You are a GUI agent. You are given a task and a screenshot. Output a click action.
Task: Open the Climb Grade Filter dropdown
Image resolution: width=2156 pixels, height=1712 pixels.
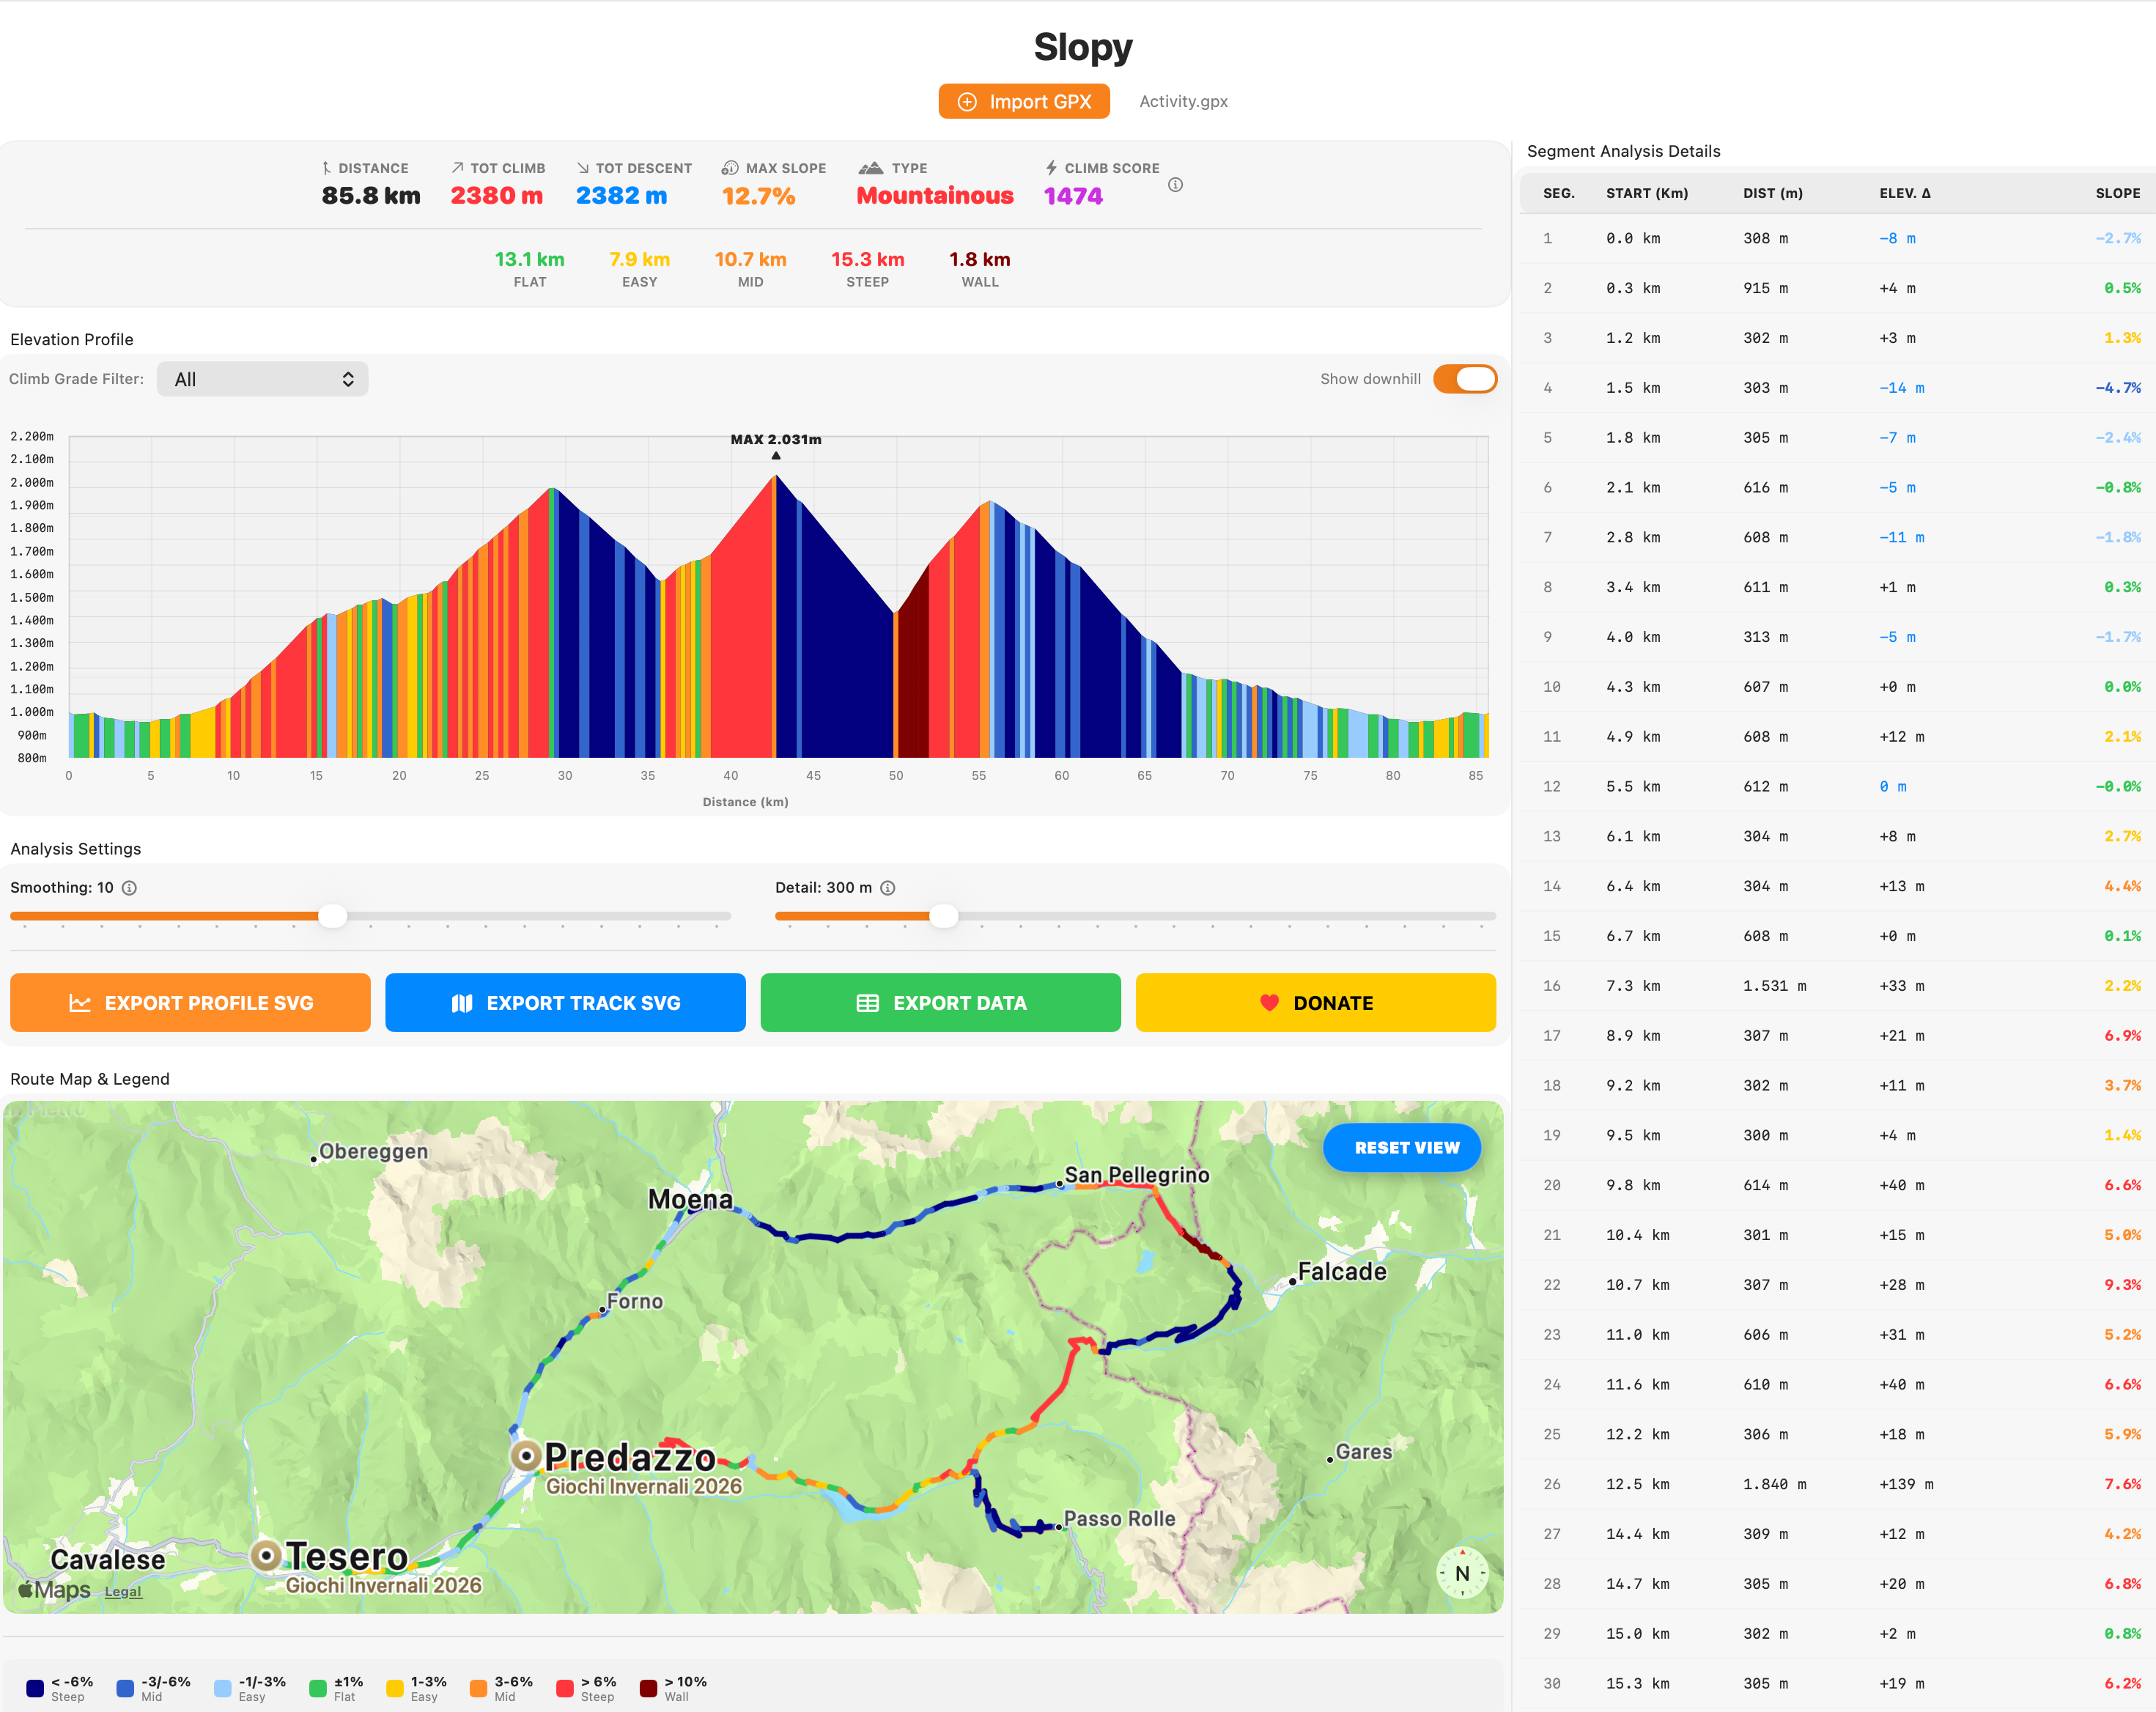tap(263, 379)
